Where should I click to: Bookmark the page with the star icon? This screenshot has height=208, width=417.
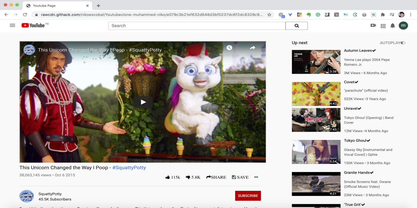[269, 15]
